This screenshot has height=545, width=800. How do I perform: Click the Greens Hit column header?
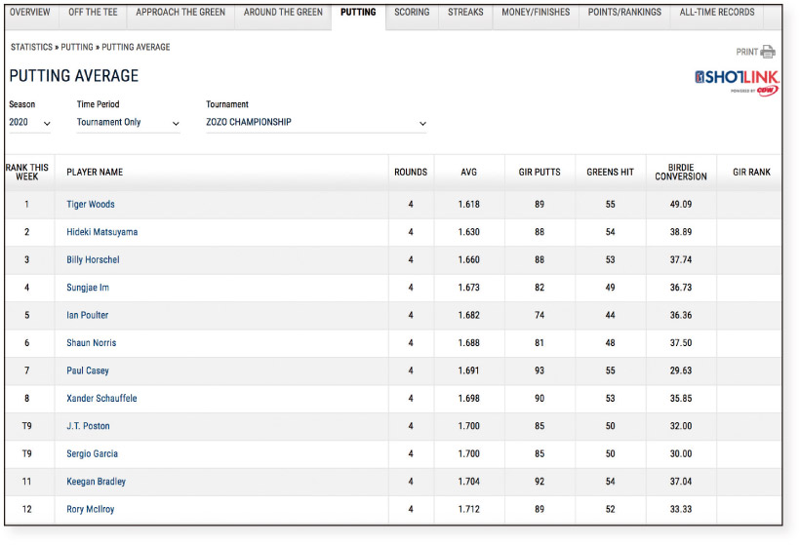pyautogui.click(x=610, y=173)
